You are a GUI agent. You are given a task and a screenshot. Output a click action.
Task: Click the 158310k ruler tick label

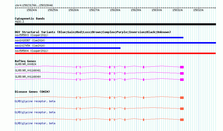pos(178,10)
